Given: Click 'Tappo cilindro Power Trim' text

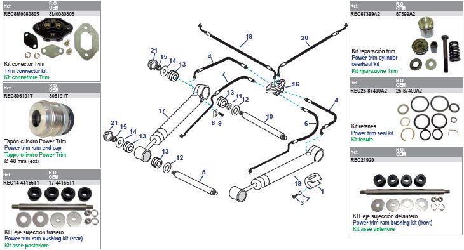Looking at the screenshot, I should 35,155.
